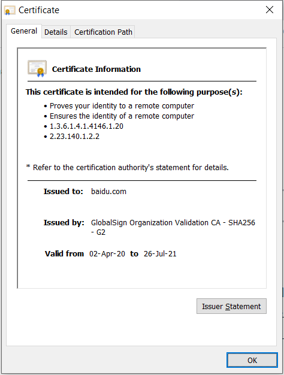Image resolution: width=284 pixels, height=375 pixels.
Task: Click the GlobalSign Organization Validation CA issuer text
Action: tap(173, 227)
